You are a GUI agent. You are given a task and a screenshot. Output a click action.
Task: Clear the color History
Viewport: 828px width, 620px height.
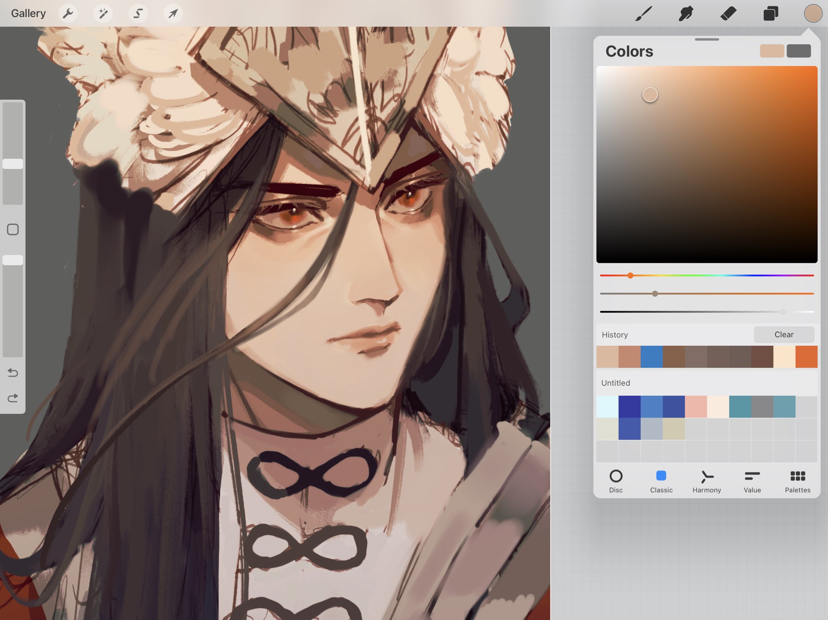tap(784, 334)
